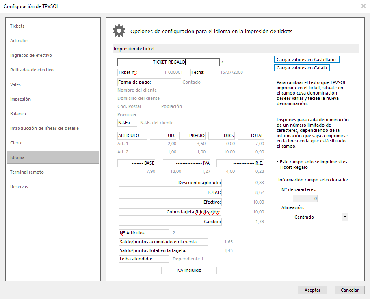
Task: Click the Art. 2 sample row
Action: (190, 152)
